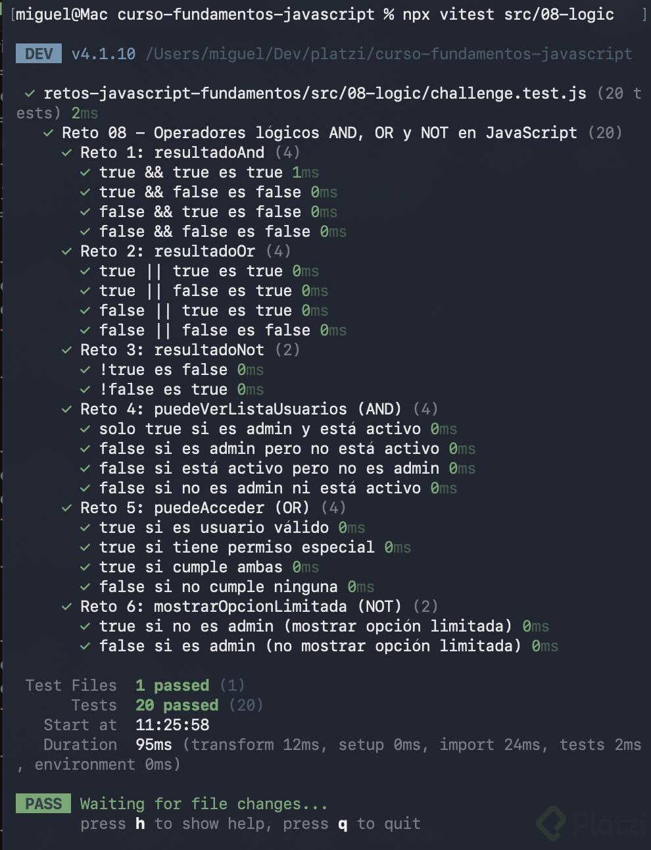Click the DEV mode badge
Viewport: 651px width, 850px height.
pos(39,54)
